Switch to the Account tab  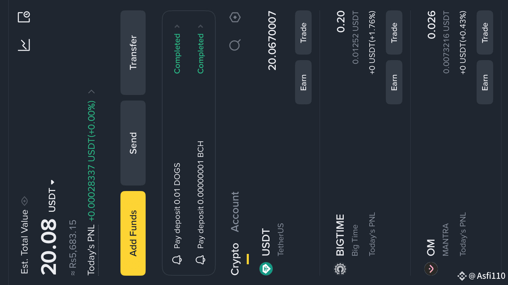pyautogui.click(x=235, y=211)
